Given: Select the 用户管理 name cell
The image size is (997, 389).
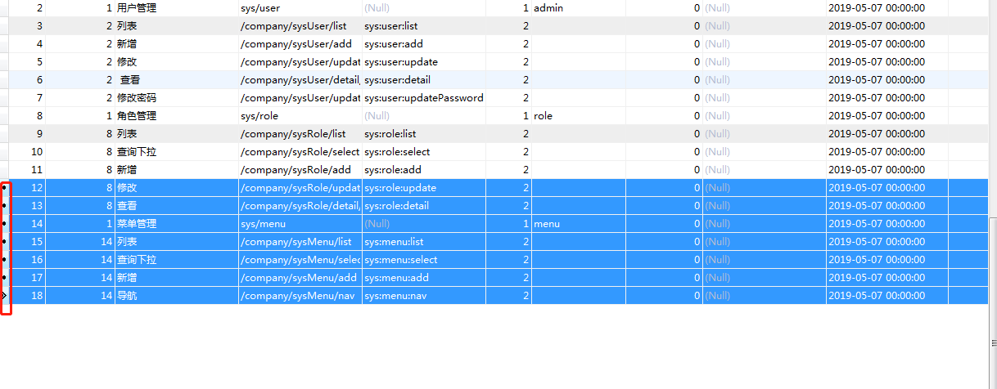Looking at the screenshot, I should click(x=177, y=8).
